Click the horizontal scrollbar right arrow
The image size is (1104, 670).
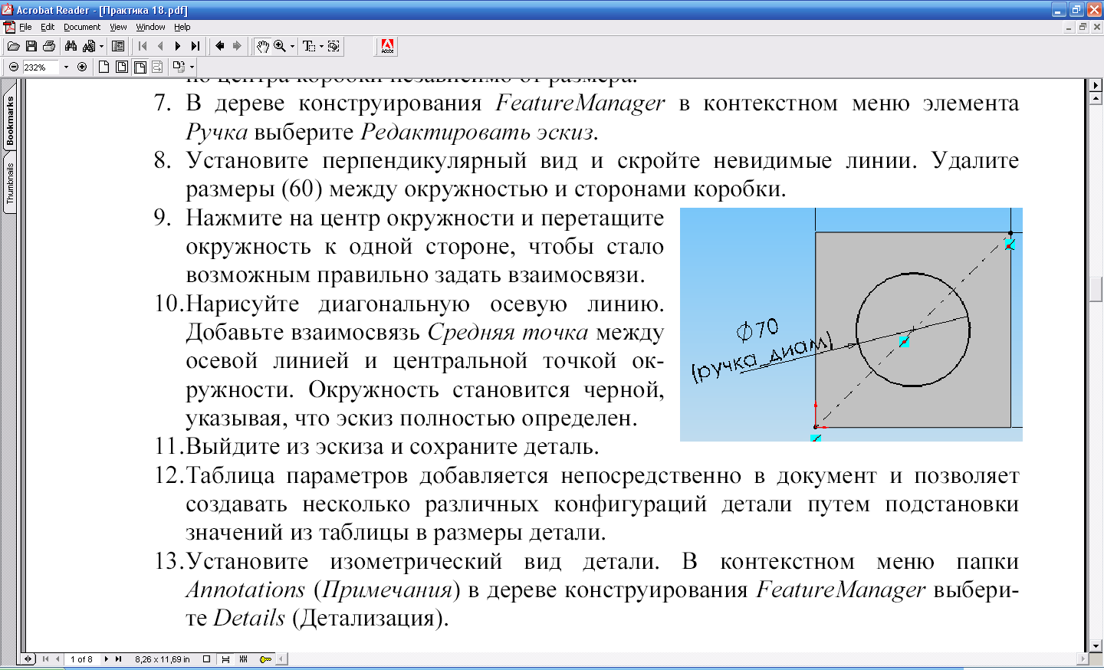click(x=1083, y=659)
